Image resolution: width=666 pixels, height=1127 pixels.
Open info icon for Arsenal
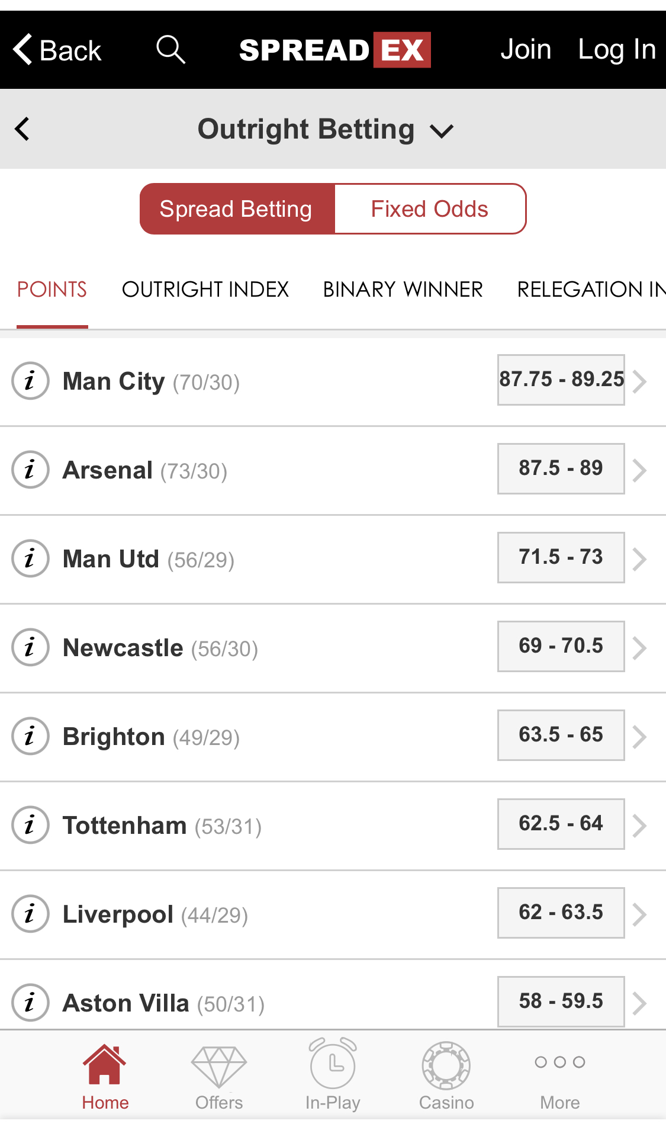coord(30,470)
